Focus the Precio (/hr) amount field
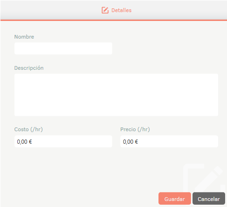227x207 pixels. pos(169,141)
